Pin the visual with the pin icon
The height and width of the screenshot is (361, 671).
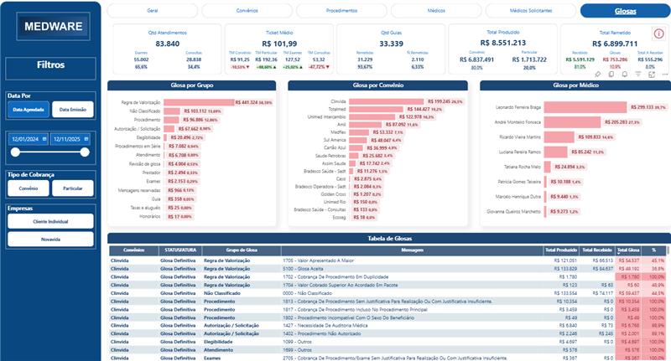point(598,74)
